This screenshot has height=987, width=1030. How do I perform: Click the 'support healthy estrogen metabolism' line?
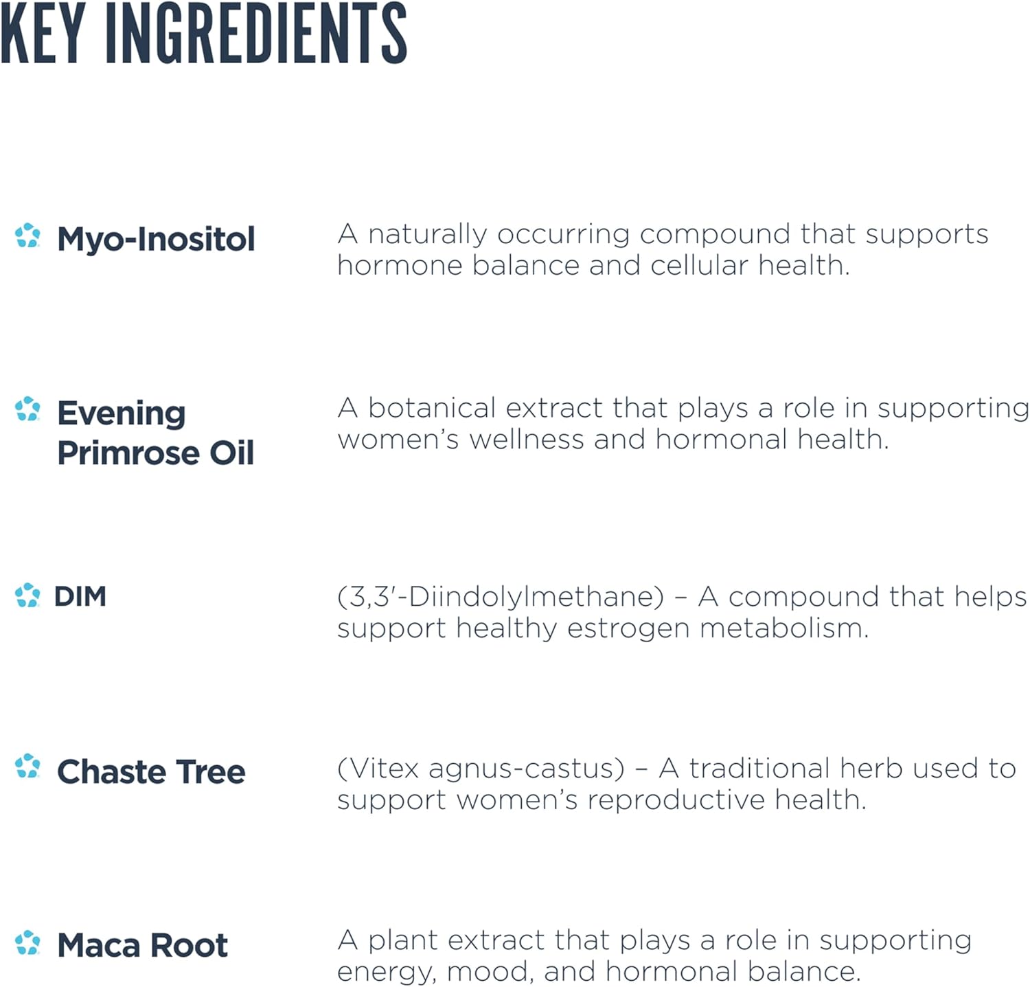click(602, 628)
